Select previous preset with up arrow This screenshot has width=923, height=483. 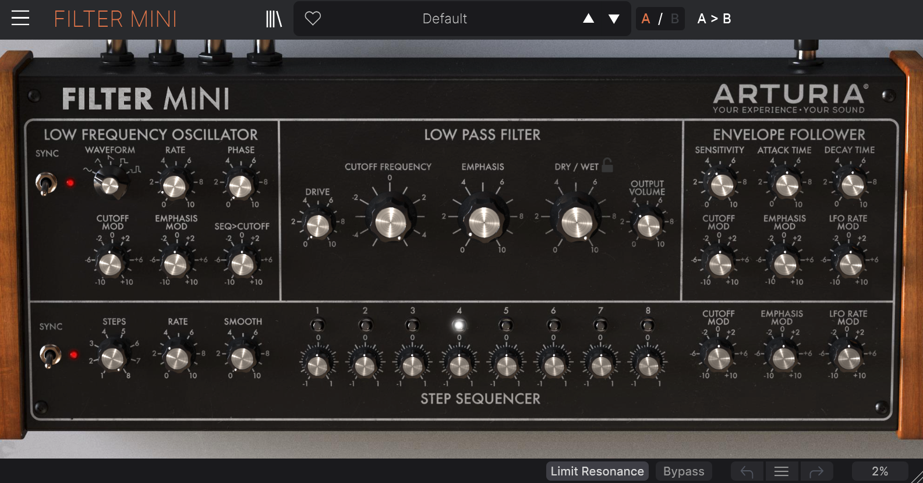click(589, 19)
